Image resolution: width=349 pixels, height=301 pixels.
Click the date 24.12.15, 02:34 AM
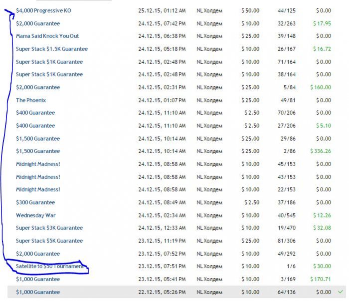pyautogui.click(x=162, y=215)
